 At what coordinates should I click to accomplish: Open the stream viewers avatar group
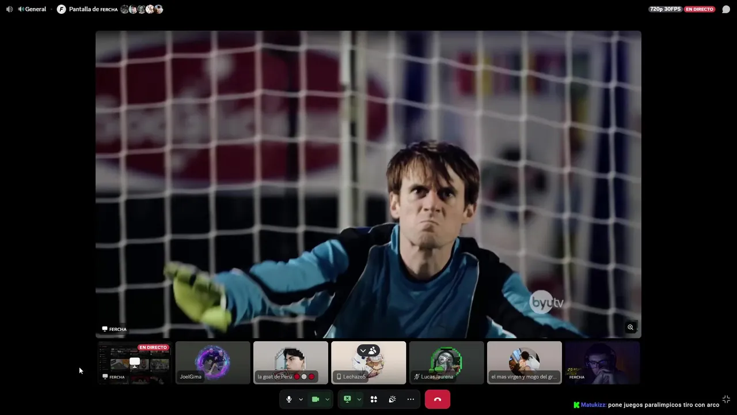pos(142,9)
